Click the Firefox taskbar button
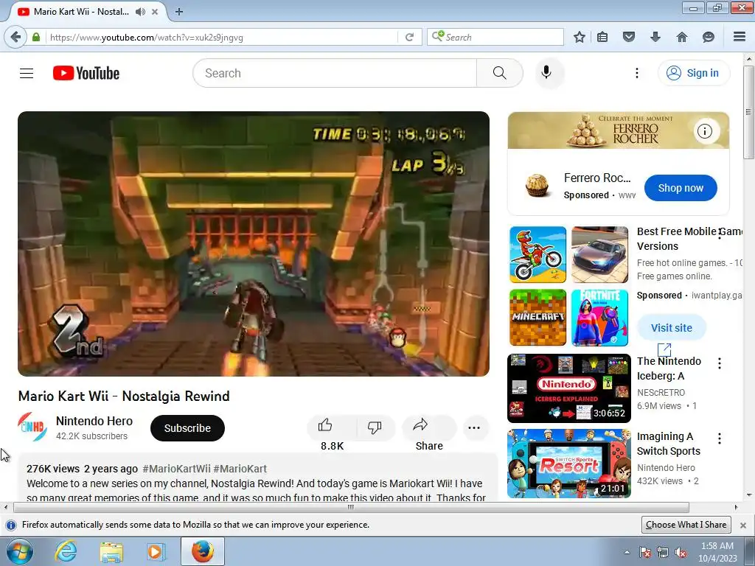This screenshot has width=755, height=566. point(203,551)
